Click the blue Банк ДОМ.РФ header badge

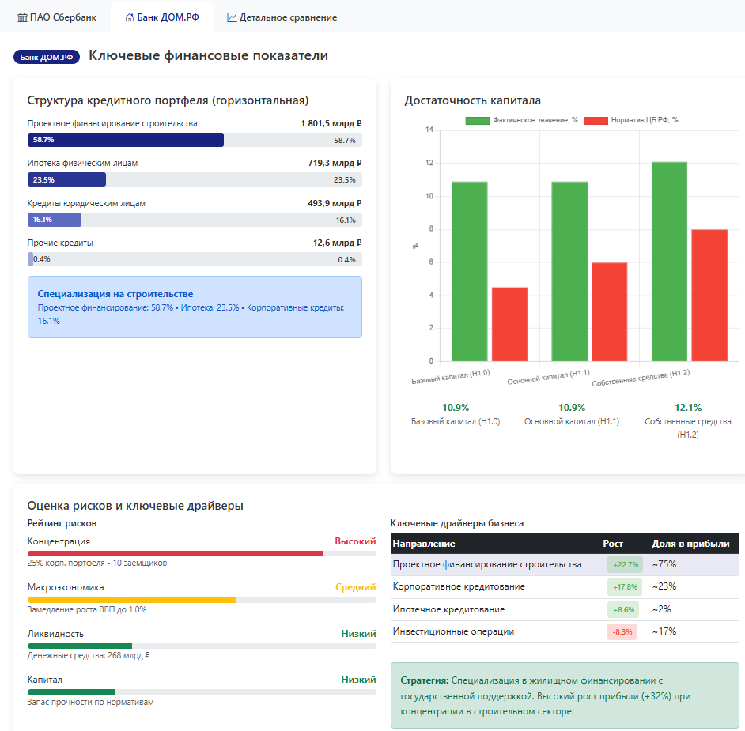point(47,57)
